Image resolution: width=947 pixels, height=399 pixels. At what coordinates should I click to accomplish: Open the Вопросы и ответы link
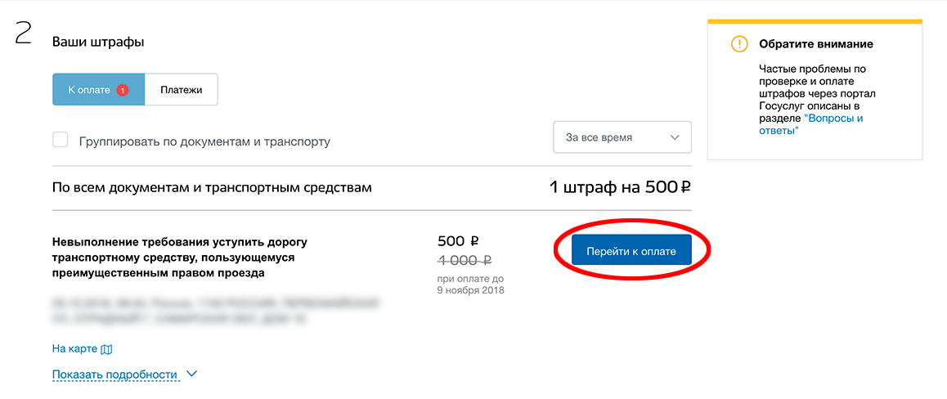tap(811, 124)
